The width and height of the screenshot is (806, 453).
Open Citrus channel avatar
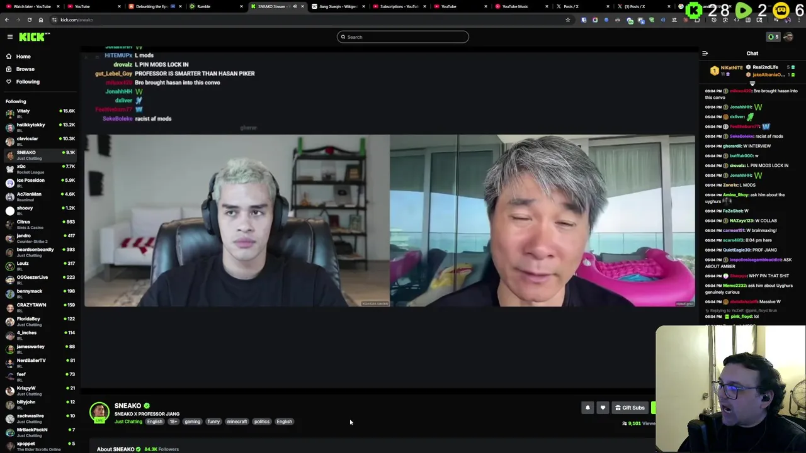pyautogui.click(x=9, y=225)
